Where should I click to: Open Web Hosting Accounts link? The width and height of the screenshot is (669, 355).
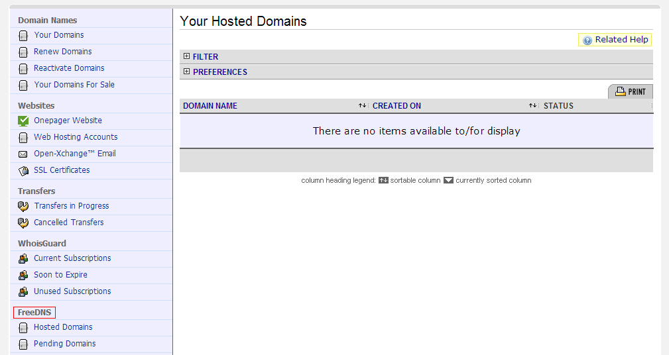(76, 137)
